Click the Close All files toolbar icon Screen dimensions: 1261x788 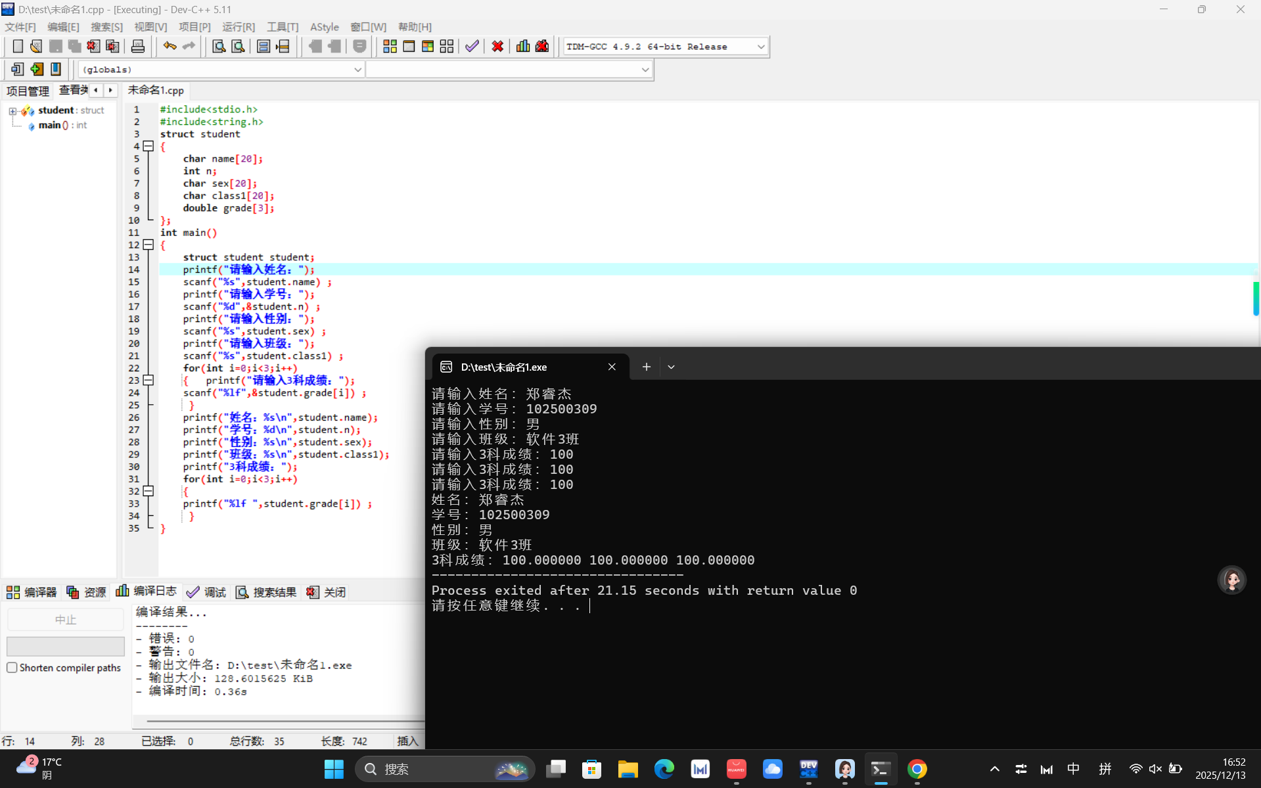[112, 46]
